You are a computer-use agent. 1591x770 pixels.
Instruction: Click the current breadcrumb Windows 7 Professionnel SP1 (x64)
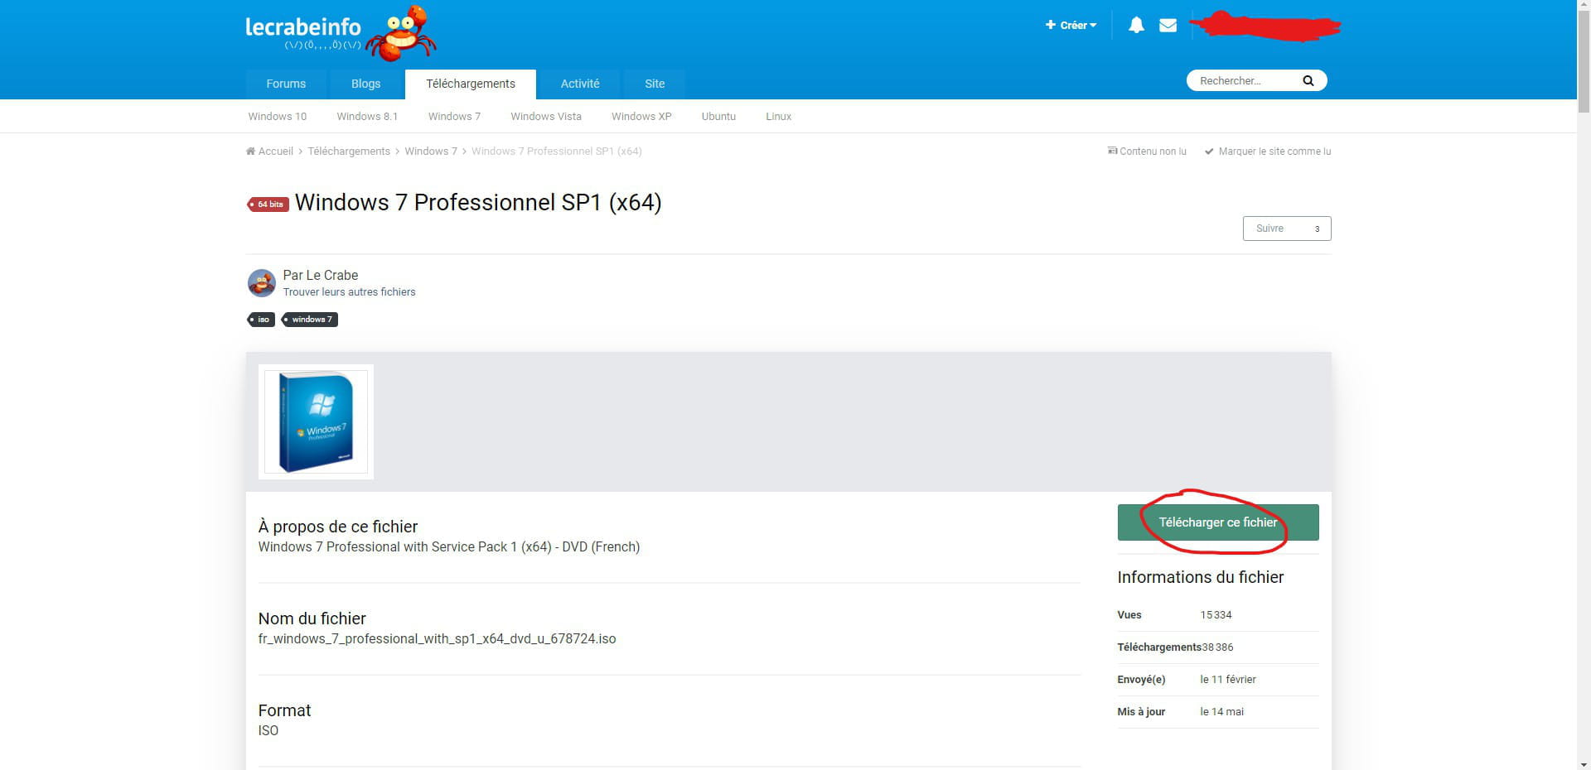[556, 151]
